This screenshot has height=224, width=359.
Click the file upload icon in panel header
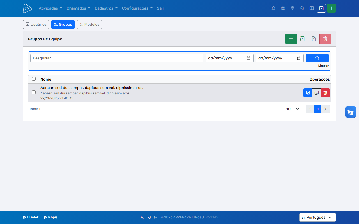point(314,39)
